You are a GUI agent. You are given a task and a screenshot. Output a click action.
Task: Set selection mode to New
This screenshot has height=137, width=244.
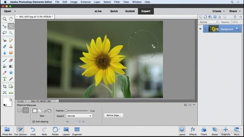coord(35,111)
